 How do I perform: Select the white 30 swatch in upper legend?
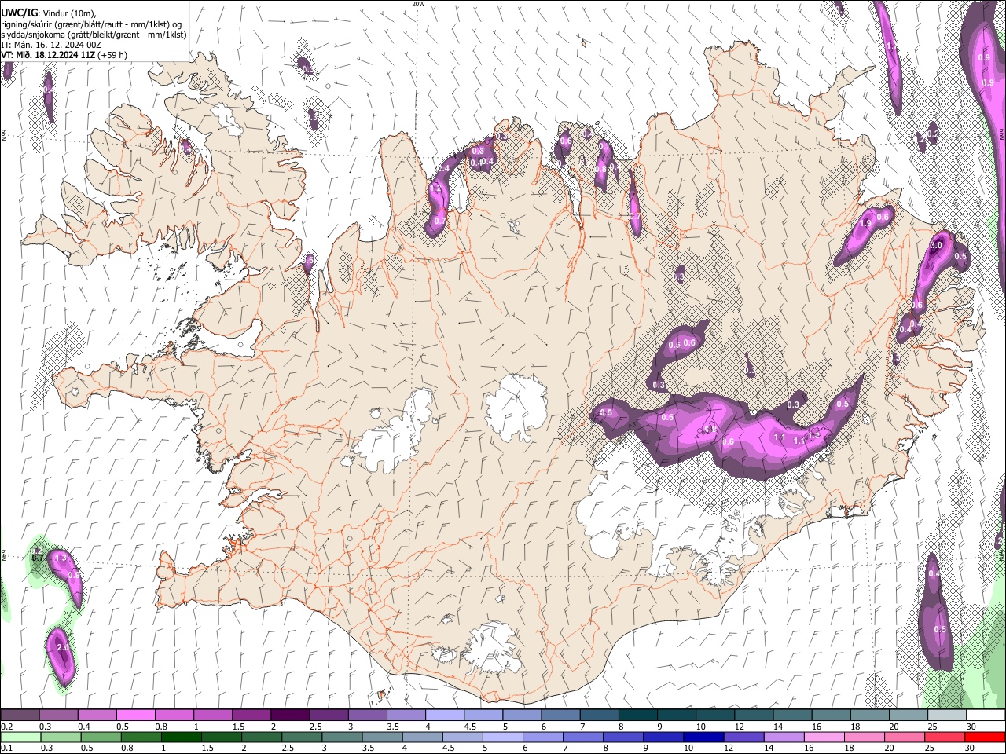(985, 716)
